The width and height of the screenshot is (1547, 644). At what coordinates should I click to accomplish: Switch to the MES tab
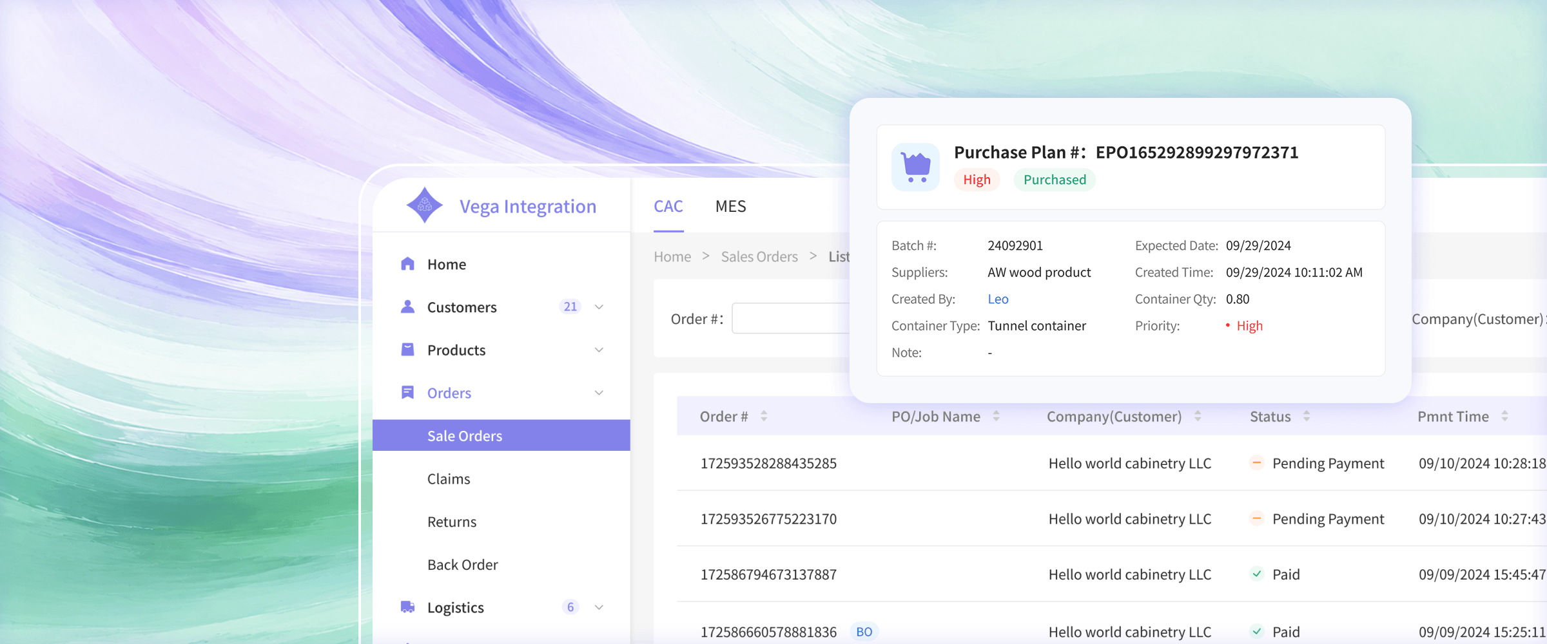tap(730, 206)
